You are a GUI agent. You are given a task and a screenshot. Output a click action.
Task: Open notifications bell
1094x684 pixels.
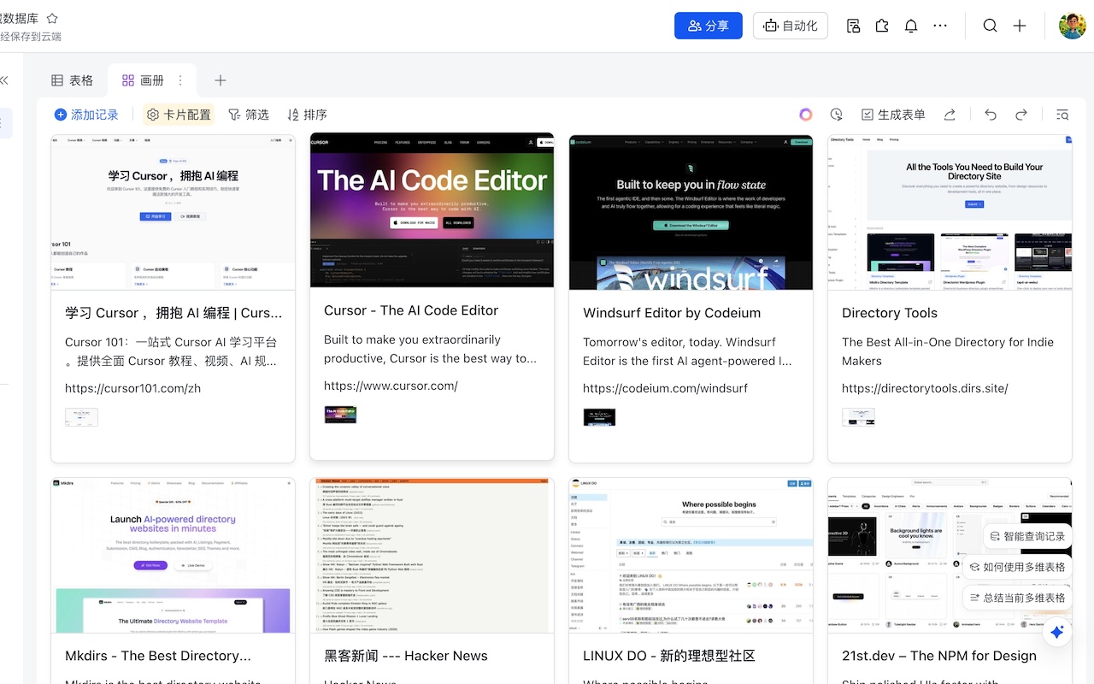click(911, 26)
